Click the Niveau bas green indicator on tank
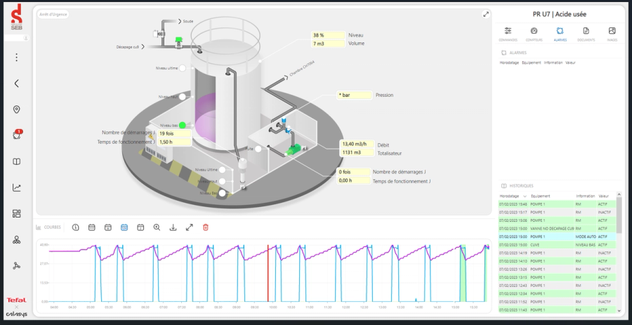Image resolution: width=632 pixels, height=325 pixels. (182, 126)
